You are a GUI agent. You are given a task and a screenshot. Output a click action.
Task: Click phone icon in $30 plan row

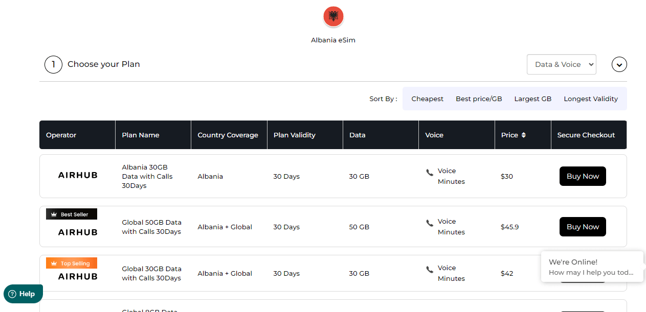tap(430, 173)
